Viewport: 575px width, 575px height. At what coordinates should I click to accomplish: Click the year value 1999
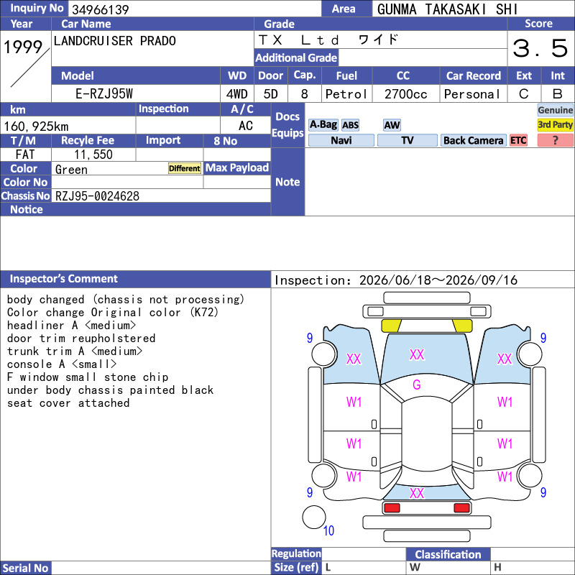pyautogui.click(x=23, y=47)
